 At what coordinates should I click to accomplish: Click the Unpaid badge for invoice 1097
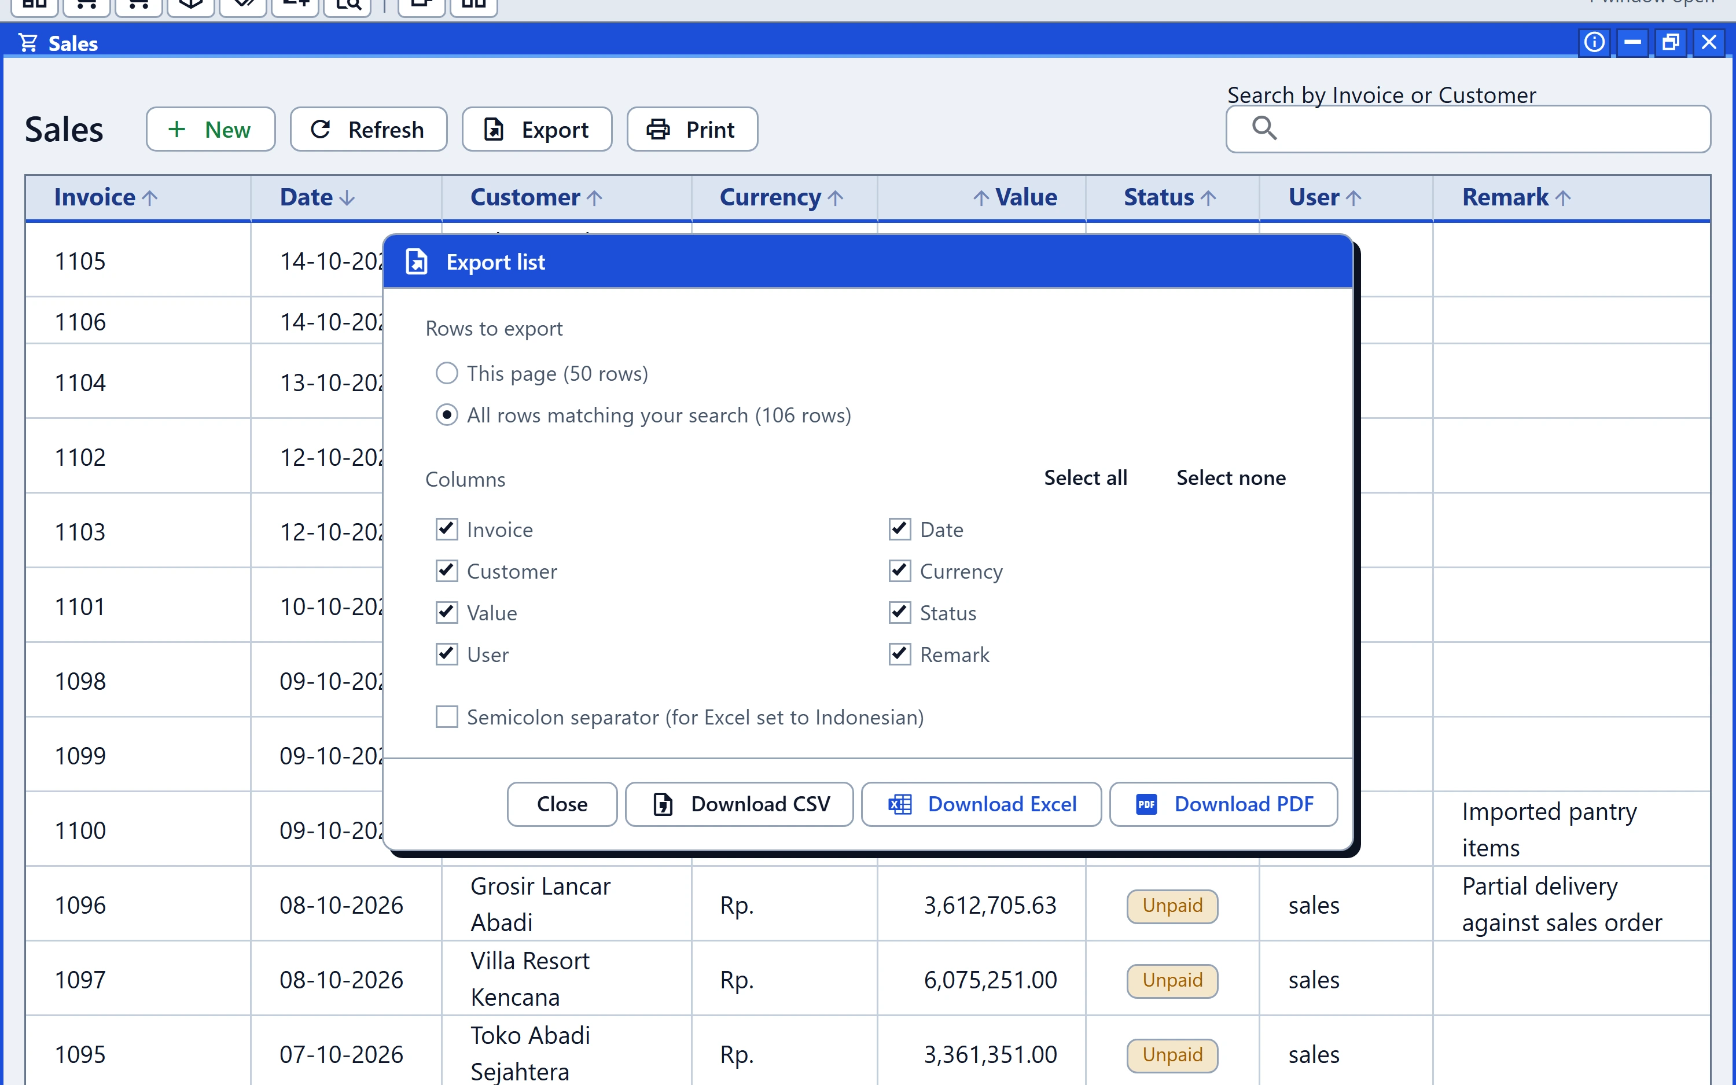(x=1172, y=980)
